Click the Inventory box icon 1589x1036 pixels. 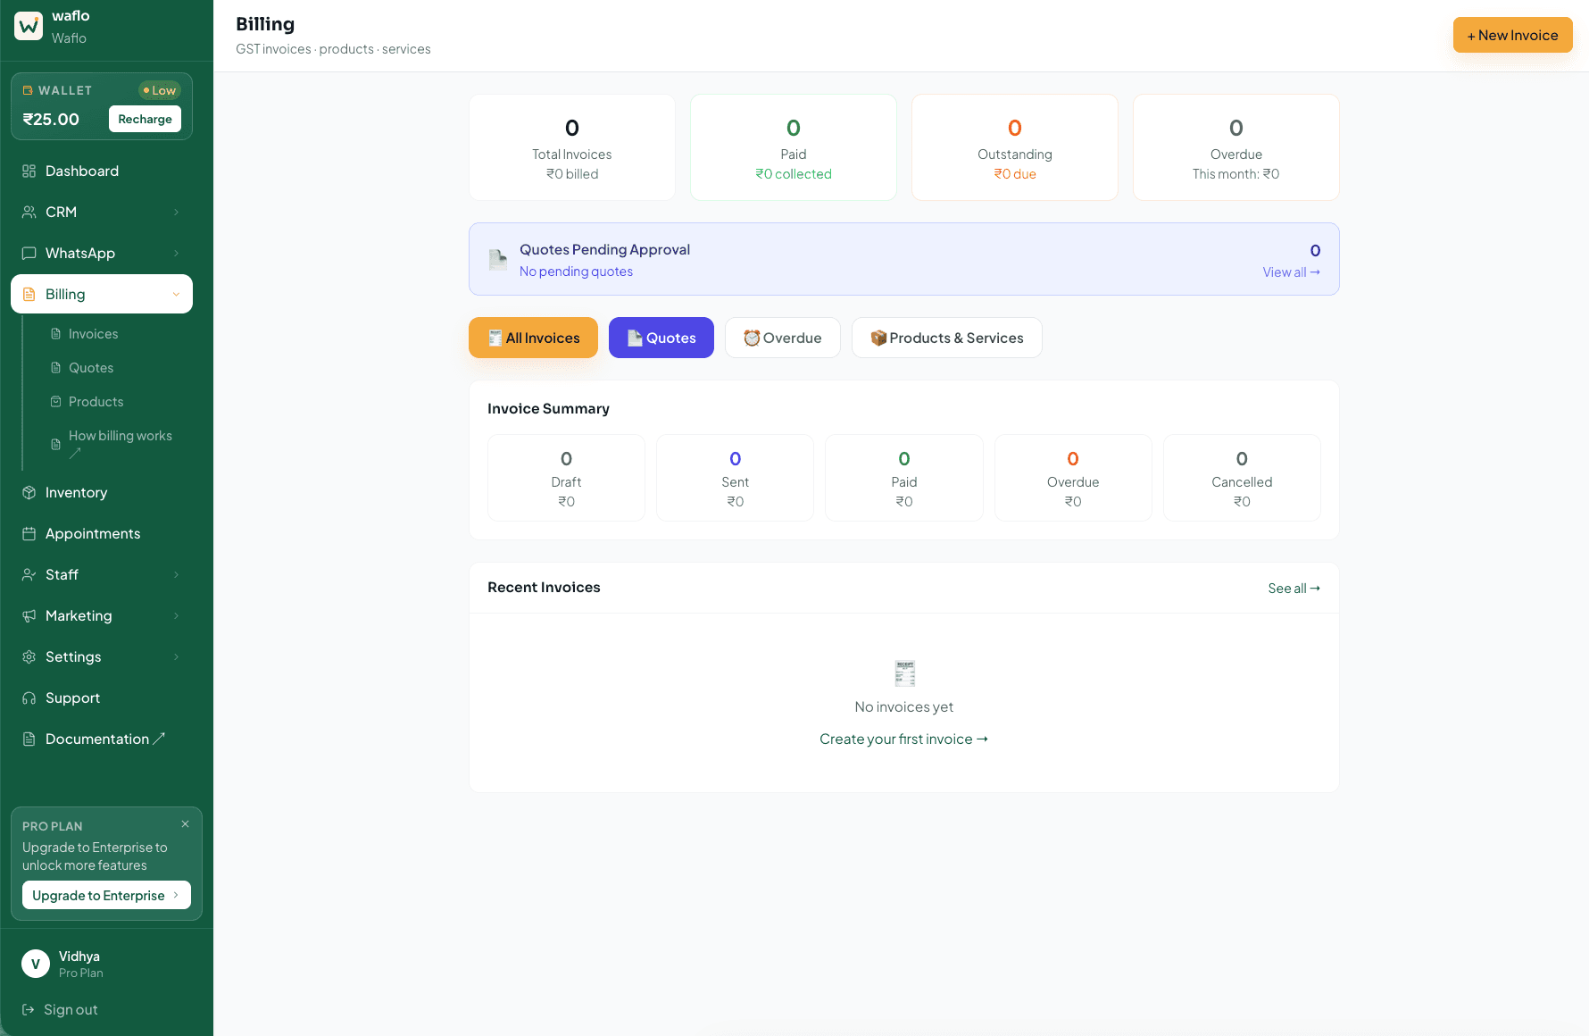coord(29,492)
